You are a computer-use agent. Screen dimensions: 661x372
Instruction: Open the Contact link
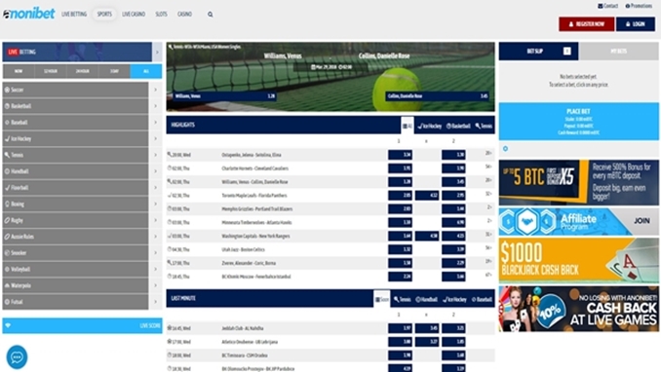[608, 6]
